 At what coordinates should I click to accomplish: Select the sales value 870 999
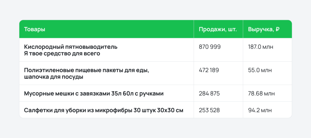[210, 47]
